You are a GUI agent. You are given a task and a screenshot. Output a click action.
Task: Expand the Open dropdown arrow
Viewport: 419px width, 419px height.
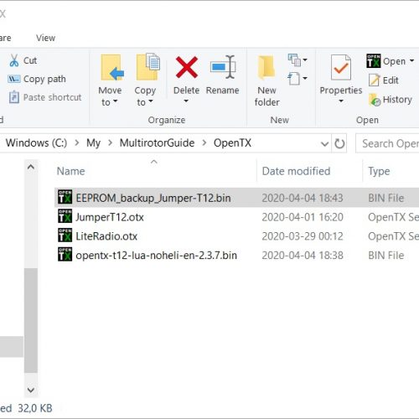pos(411,60)
